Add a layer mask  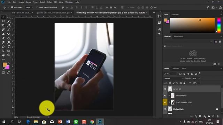(x=200, y=116)
